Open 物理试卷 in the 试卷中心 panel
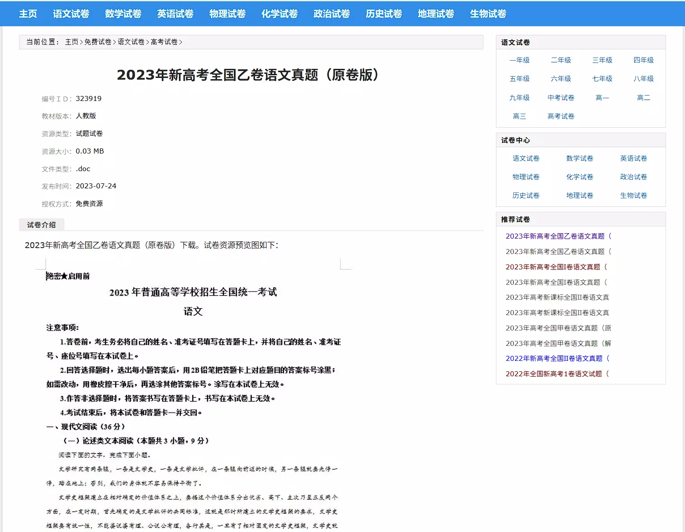Image resolution: width=685 pixels, height=532 pixels. pyautogui.click(x=526, y=177)
